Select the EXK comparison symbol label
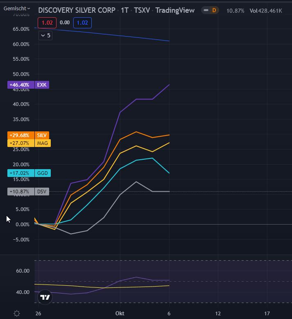Viewport: 292px width, 319px height. tap(42, 85)
